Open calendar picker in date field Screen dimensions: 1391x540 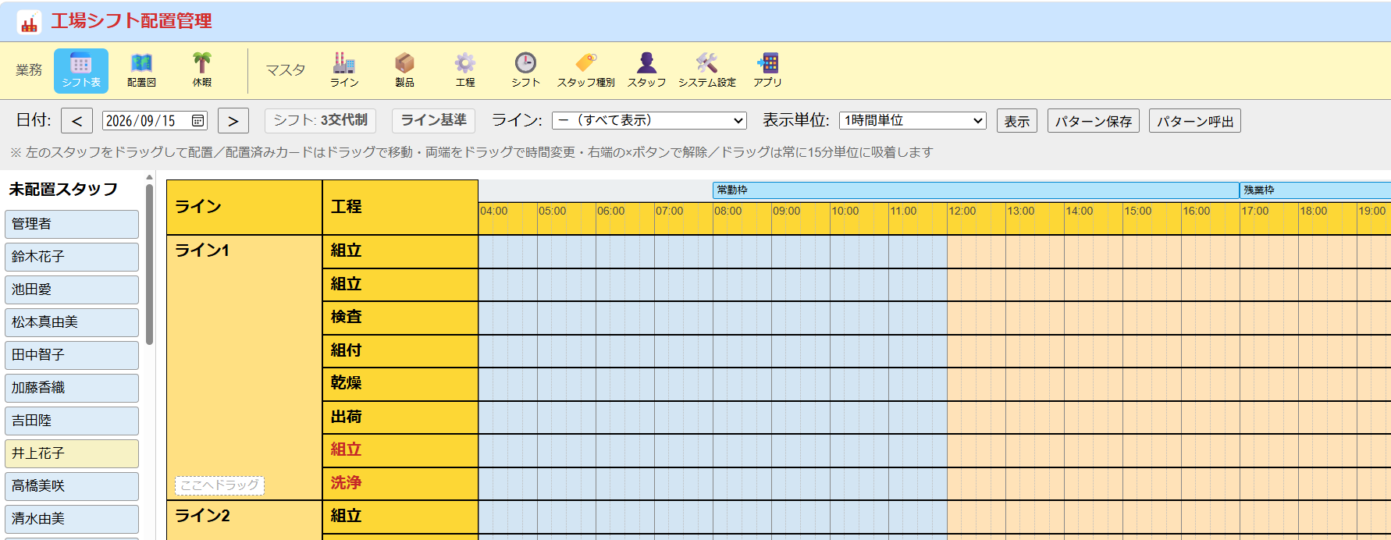click(x=197, y=121)
